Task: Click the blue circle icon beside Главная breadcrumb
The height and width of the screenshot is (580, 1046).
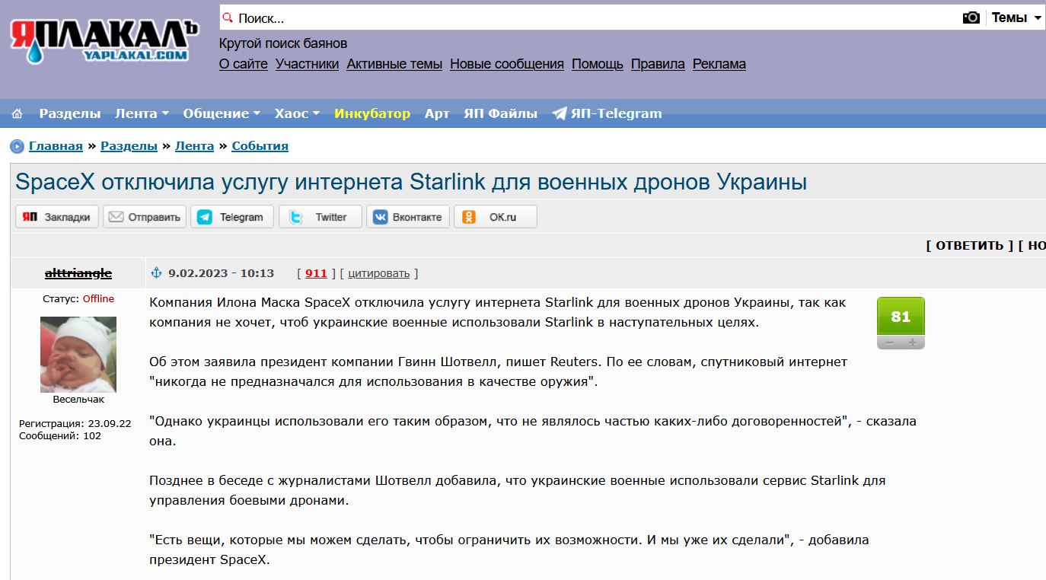Action: 17,146
